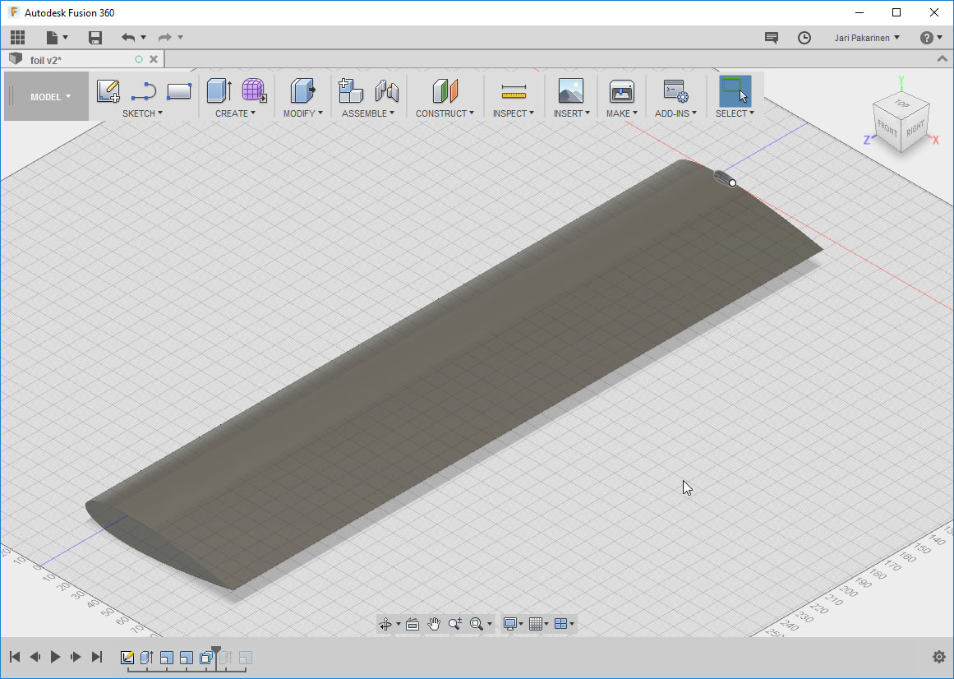Open the job status clock icon
The image size is (954, 679).
point(804,38)
